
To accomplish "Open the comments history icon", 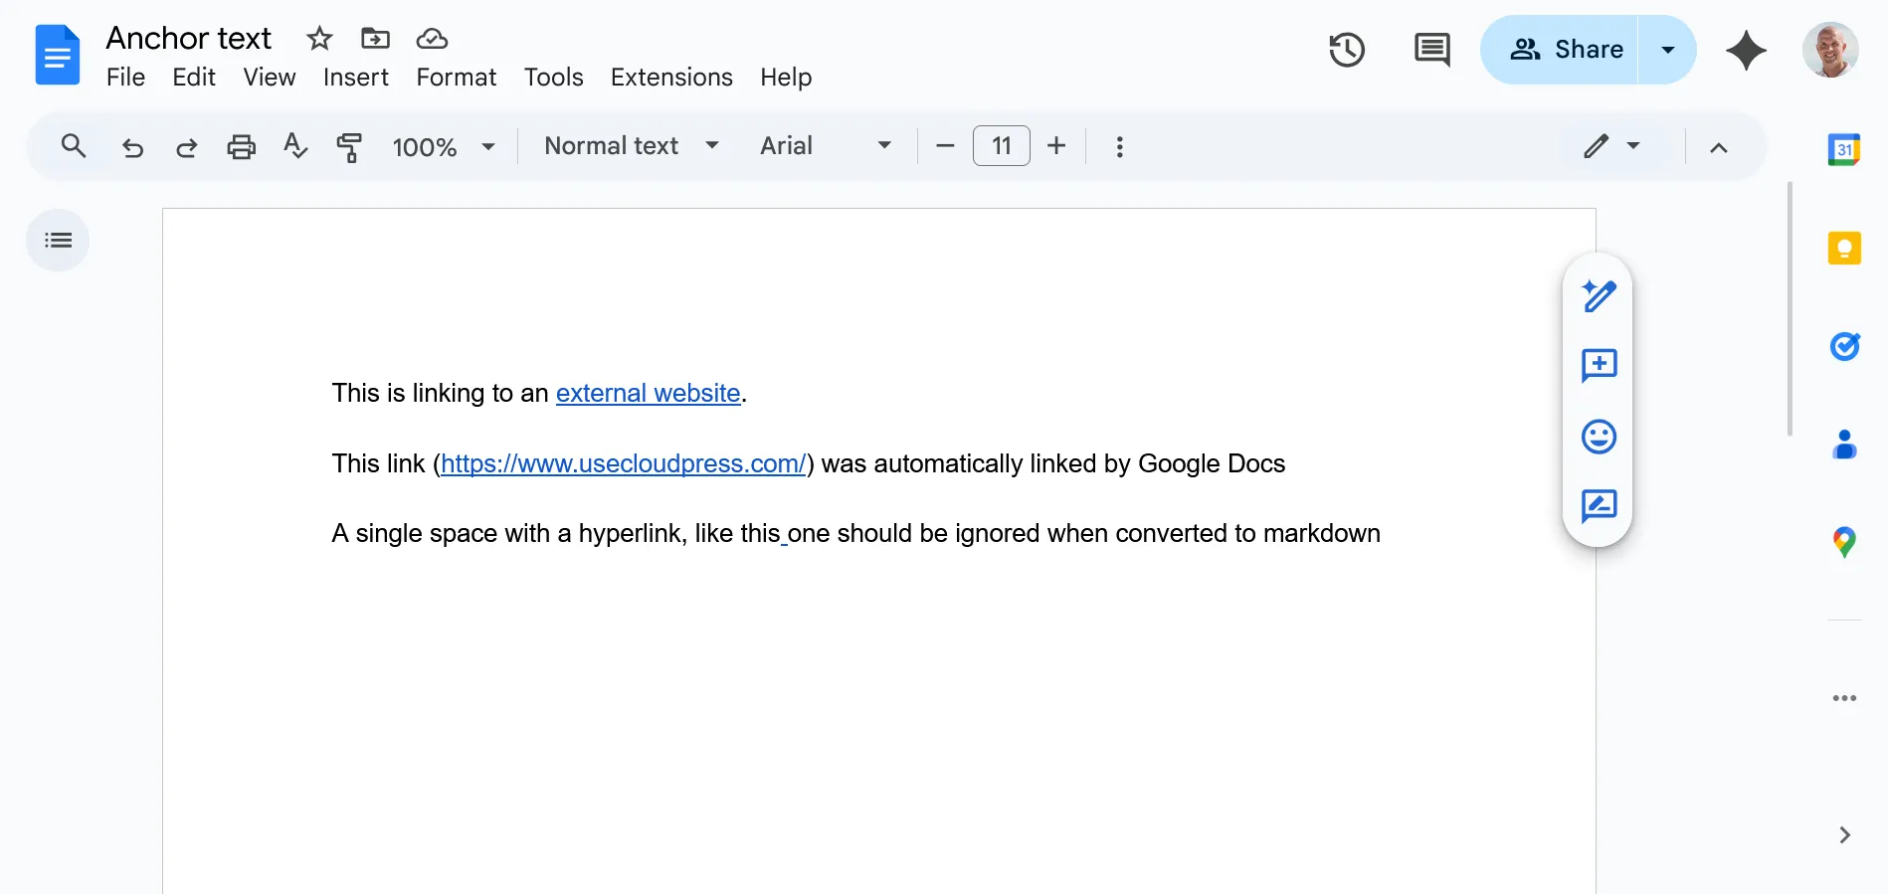I will [1431, 50].
